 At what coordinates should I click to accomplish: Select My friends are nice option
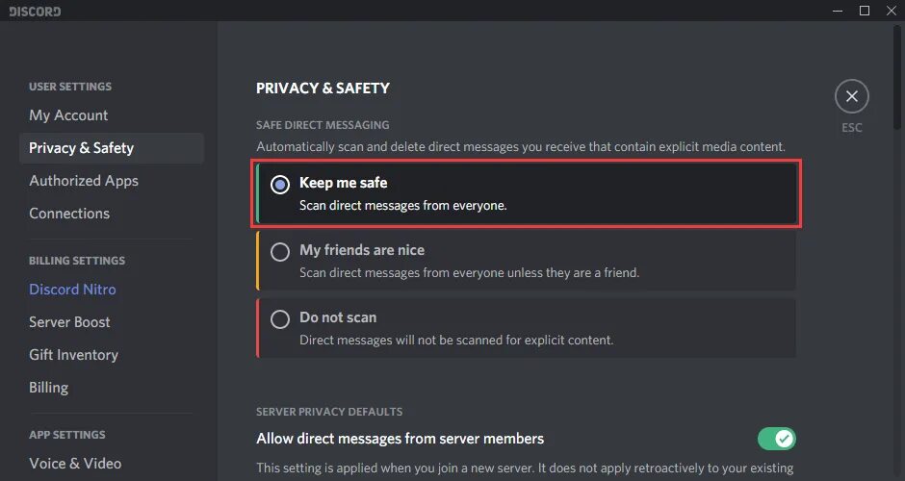[x=280, y=252]
